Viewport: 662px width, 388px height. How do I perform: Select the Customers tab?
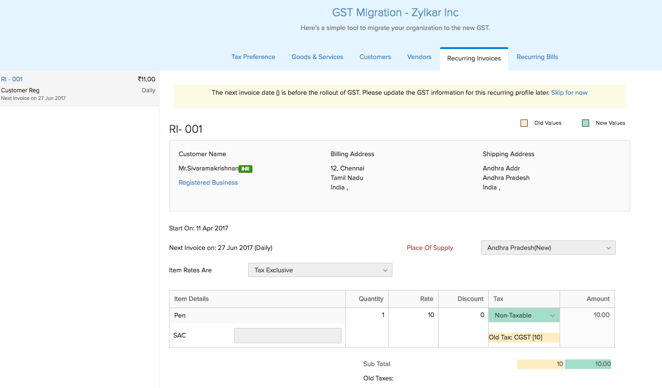375,57
